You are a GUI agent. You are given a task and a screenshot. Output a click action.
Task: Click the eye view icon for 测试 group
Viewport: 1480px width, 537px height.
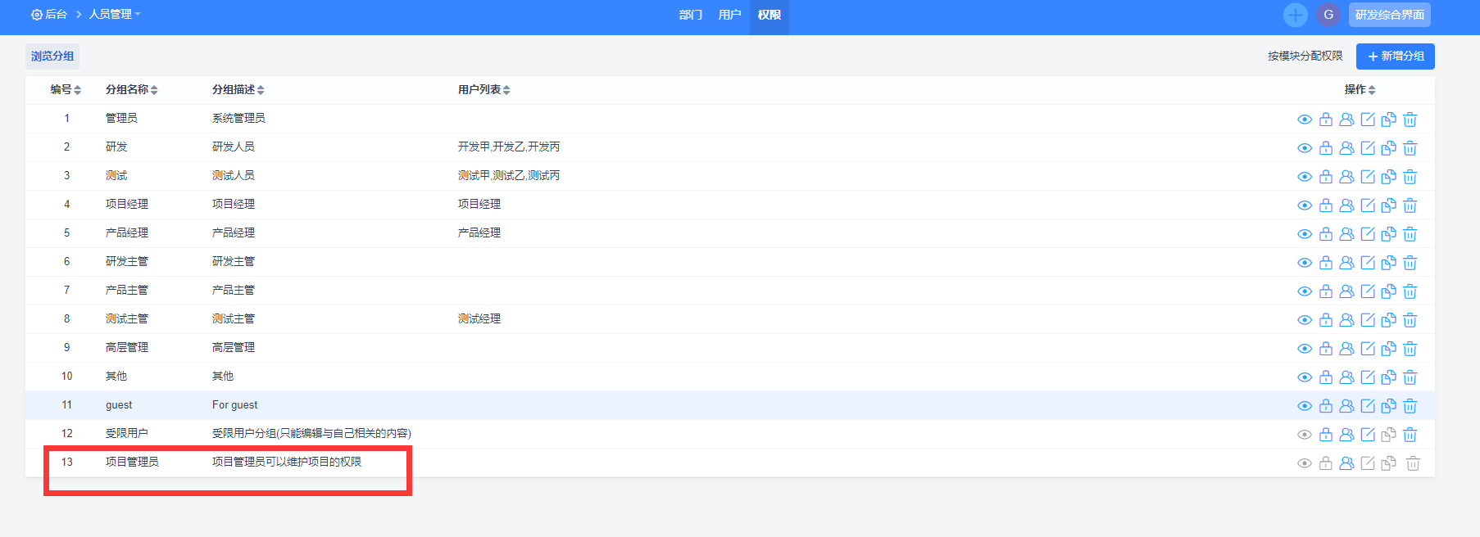point(1305,177)
